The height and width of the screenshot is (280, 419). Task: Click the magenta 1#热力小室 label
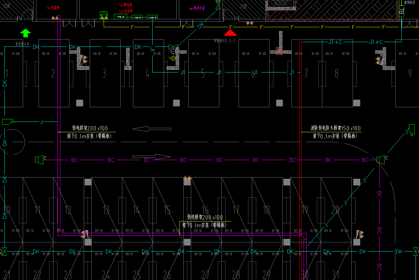[x=197, y=8]
